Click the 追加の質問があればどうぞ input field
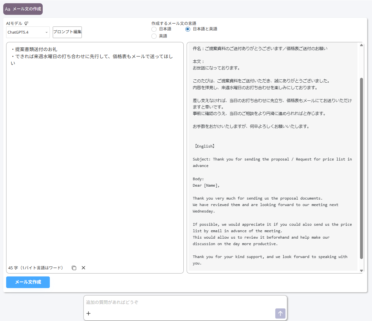 click(185, 302)
